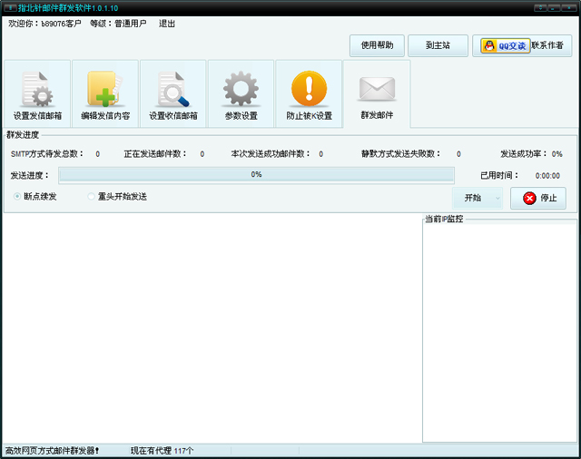The image size is (581, 459).
Task: Click the 现在有代理 117个 status text
Action: [162, 451]
